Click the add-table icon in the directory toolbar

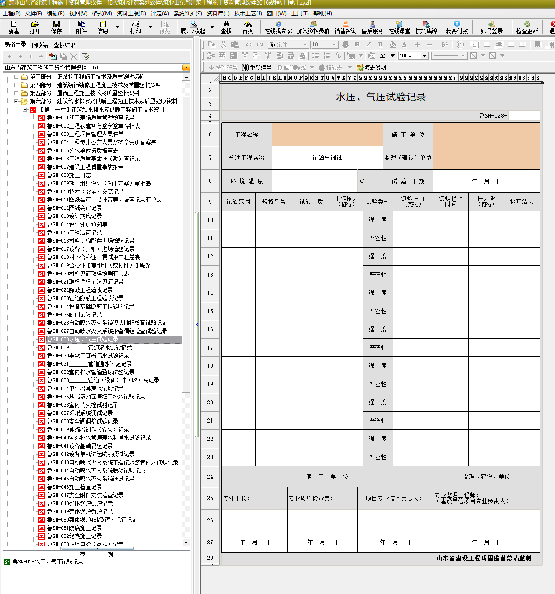[53, 56]
